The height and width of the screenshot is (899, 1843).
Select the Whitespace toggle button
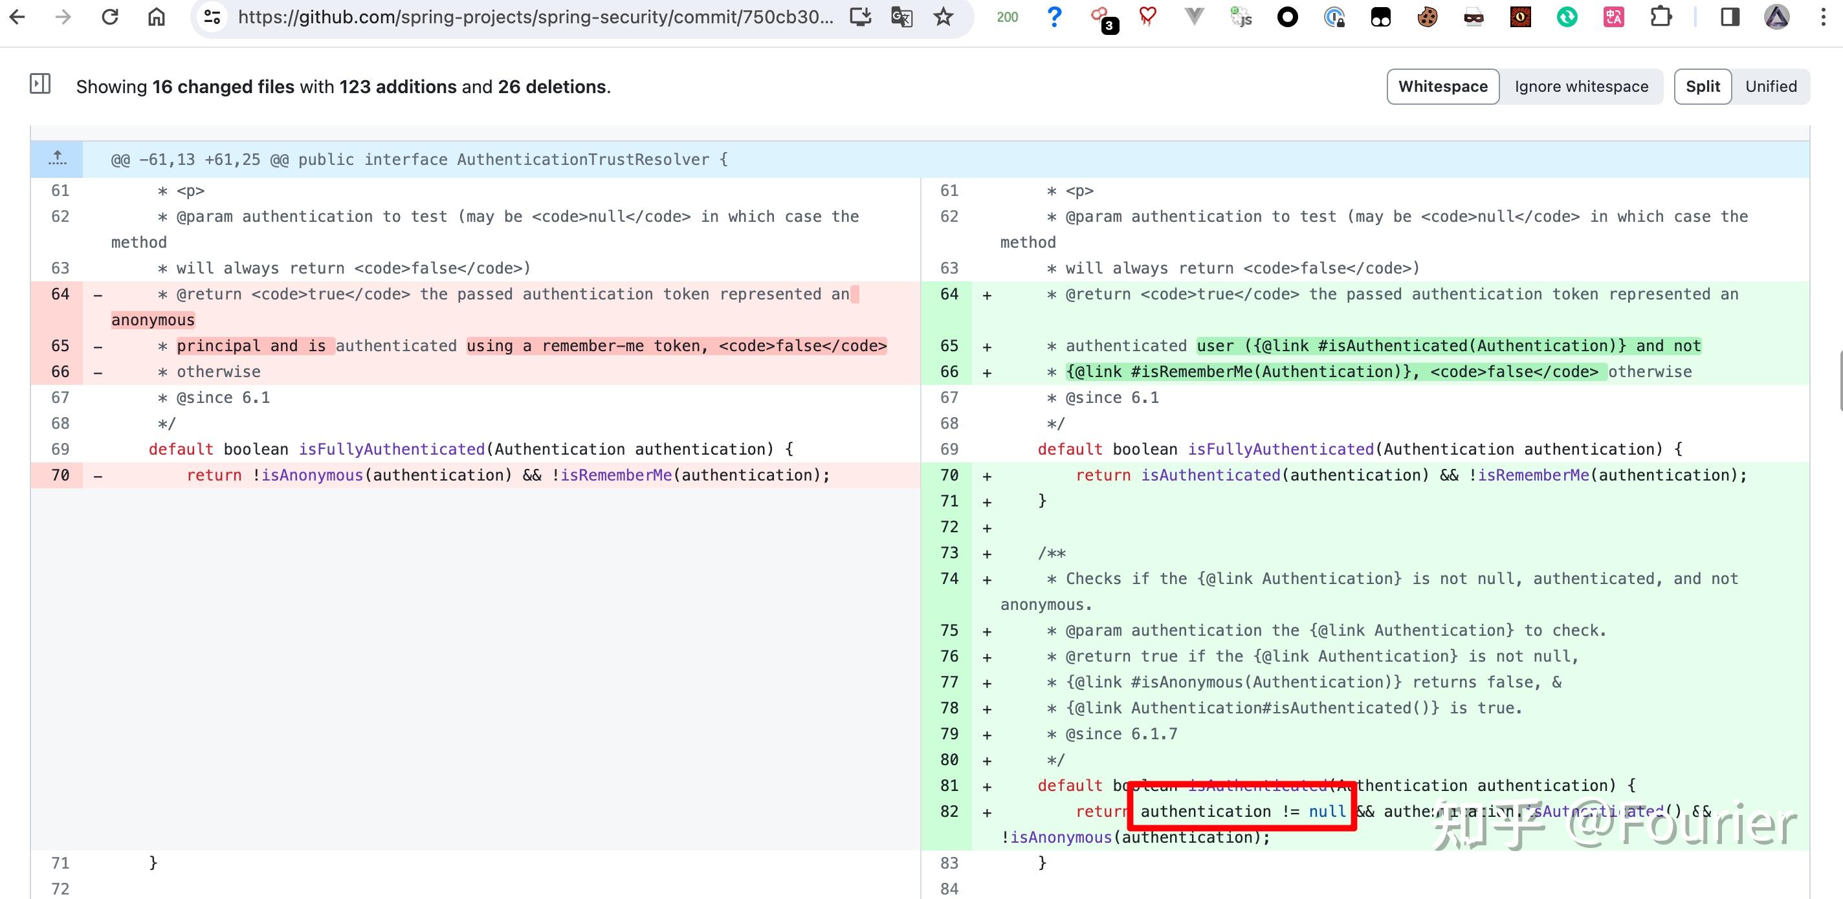point(1440,86)
